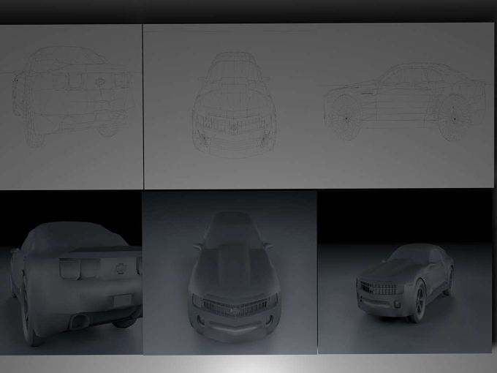Open the rear-view gray rendered car image

[71, 272]
